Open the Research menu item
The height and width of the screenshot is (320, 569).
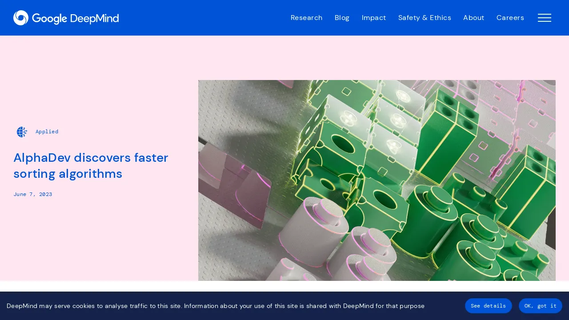pyautogui.click(x=306, y=18)
